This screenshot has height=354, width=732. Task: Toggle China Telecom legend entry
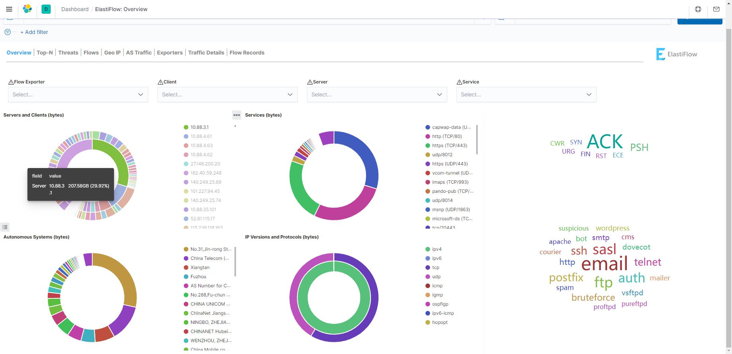coord(206,258)
